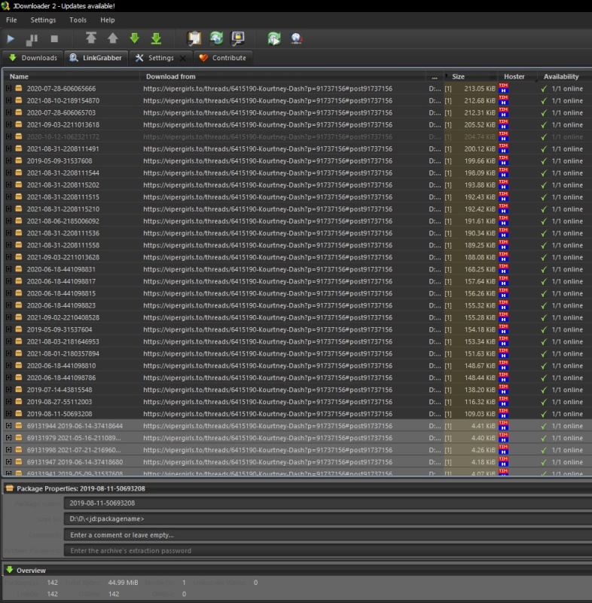Click folder icon of package 2019-08-27-55112003

click(18, 402)
